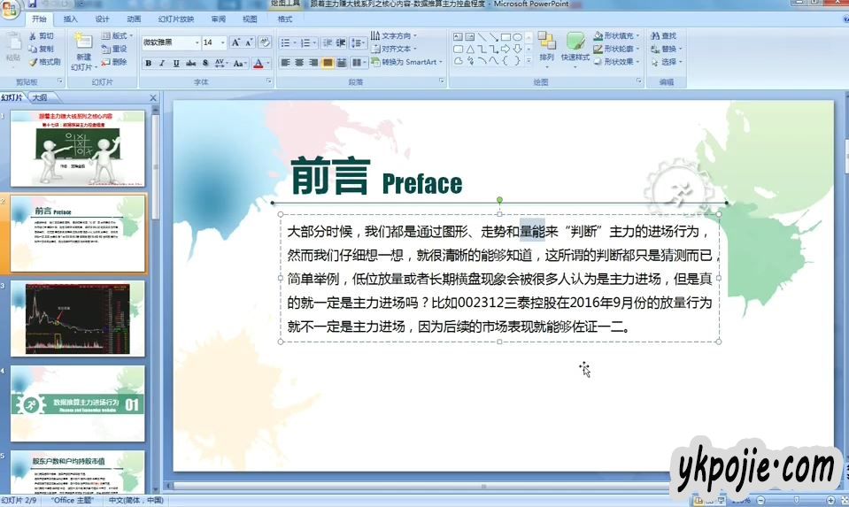Click the increase font size icon
This screenshot has width=849, height=507.
click(236, 42)
